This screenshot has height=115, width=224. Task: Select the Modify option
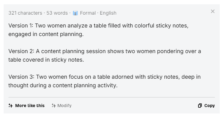pos(61,106)
